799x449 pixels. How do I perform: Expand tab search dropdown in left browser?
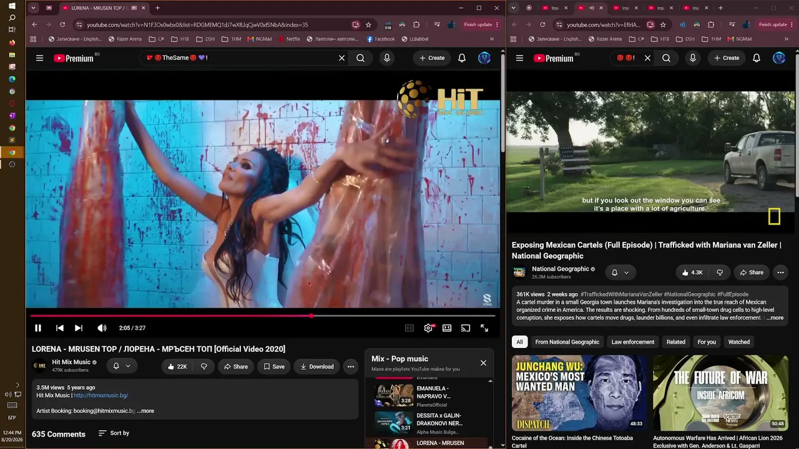(x=33, y=8)
